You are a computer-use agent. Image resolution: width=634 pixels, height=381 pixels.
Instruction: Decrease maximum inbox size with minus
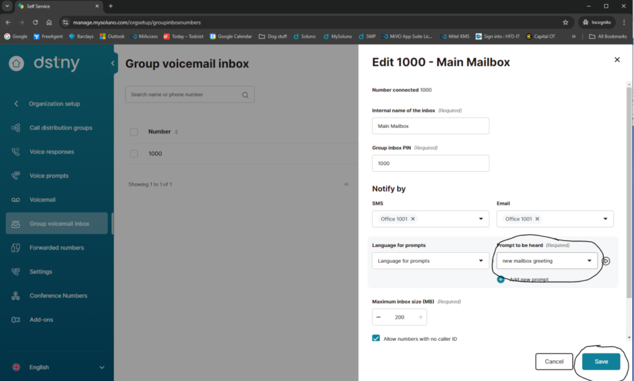tap(379, 317)
